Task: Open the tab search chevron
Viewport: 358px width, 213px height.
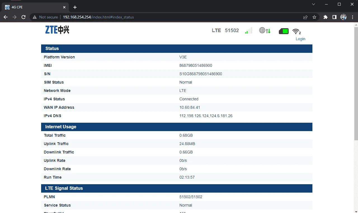Action: pos(314,4)
